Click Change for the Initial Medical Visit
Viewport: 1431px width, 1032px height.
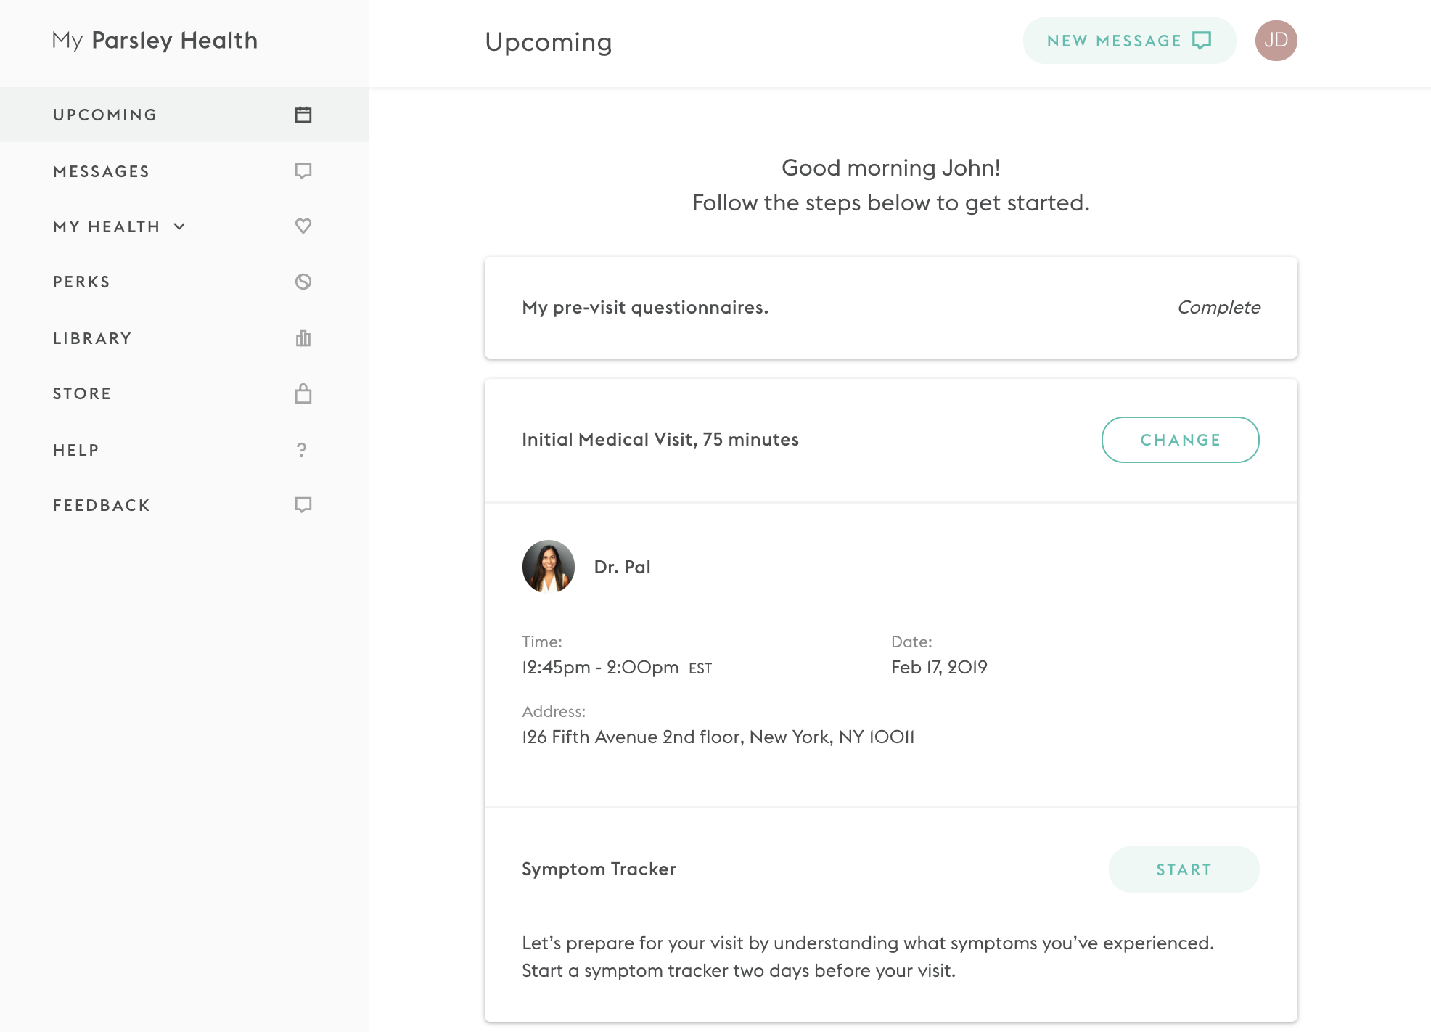1180,440
